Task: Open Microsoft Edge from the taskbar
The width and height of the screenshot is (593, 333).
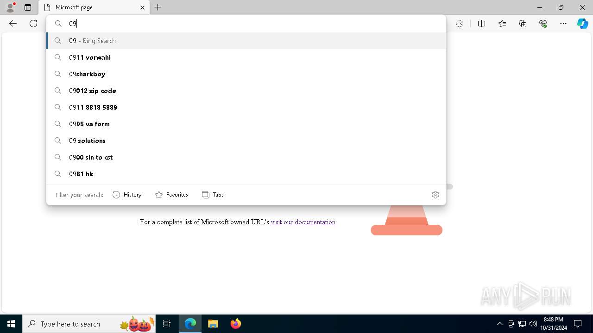Action: tap(190, 324)
